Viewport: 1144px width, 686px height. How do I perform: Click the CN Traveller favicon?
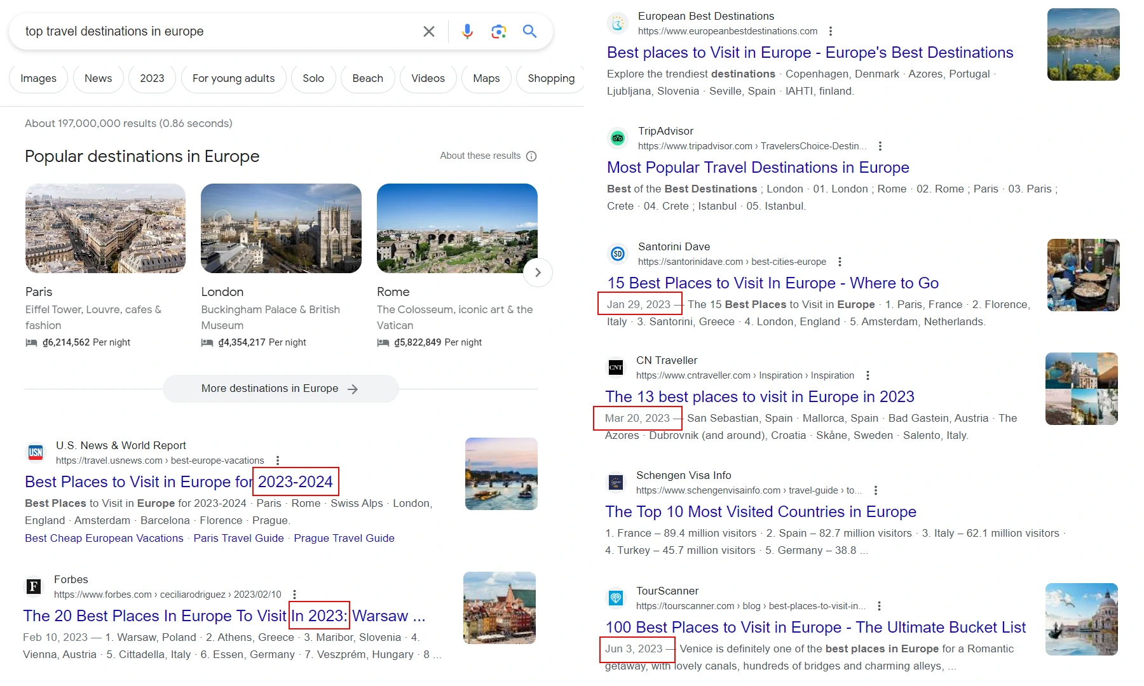[616, 367]
